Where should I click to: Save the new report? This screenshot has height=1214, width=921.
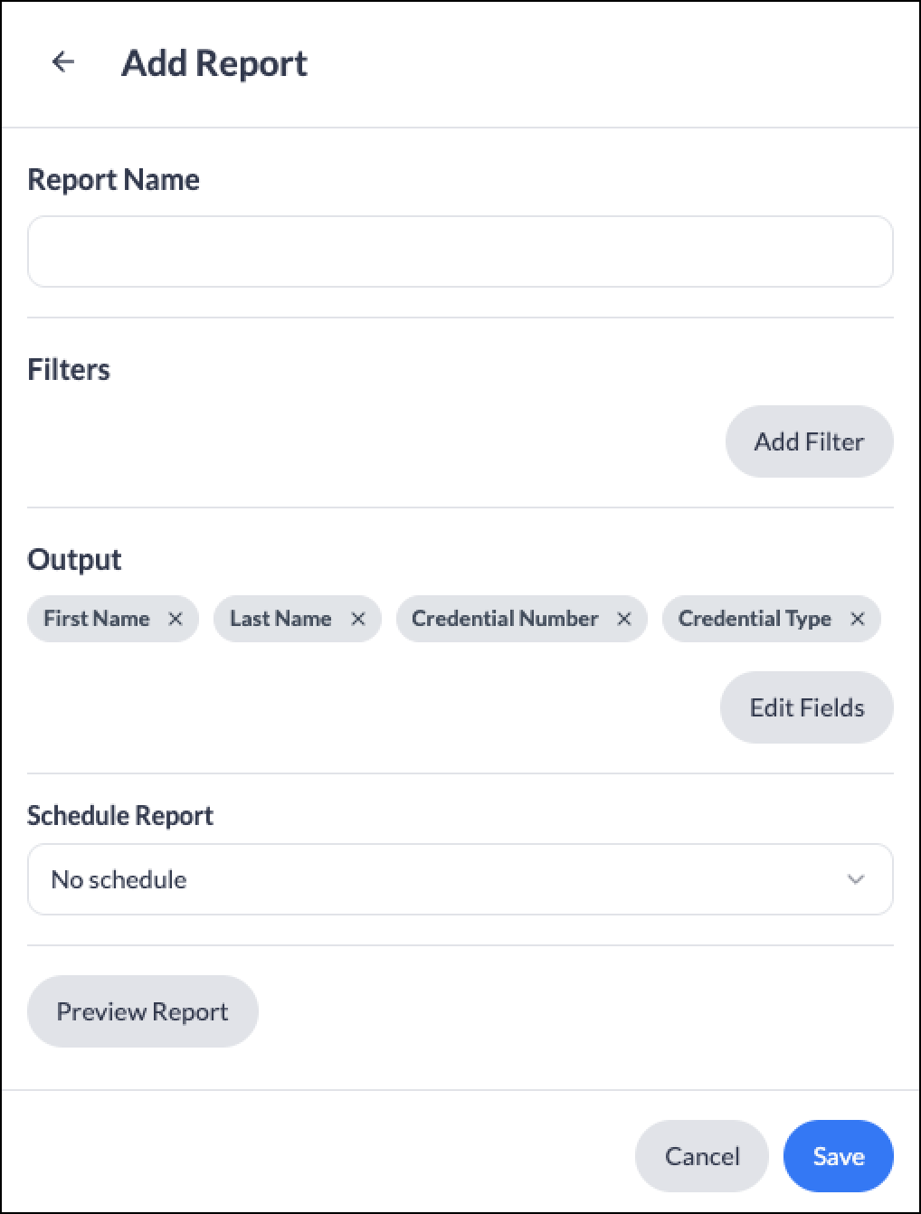(839, 1156)
